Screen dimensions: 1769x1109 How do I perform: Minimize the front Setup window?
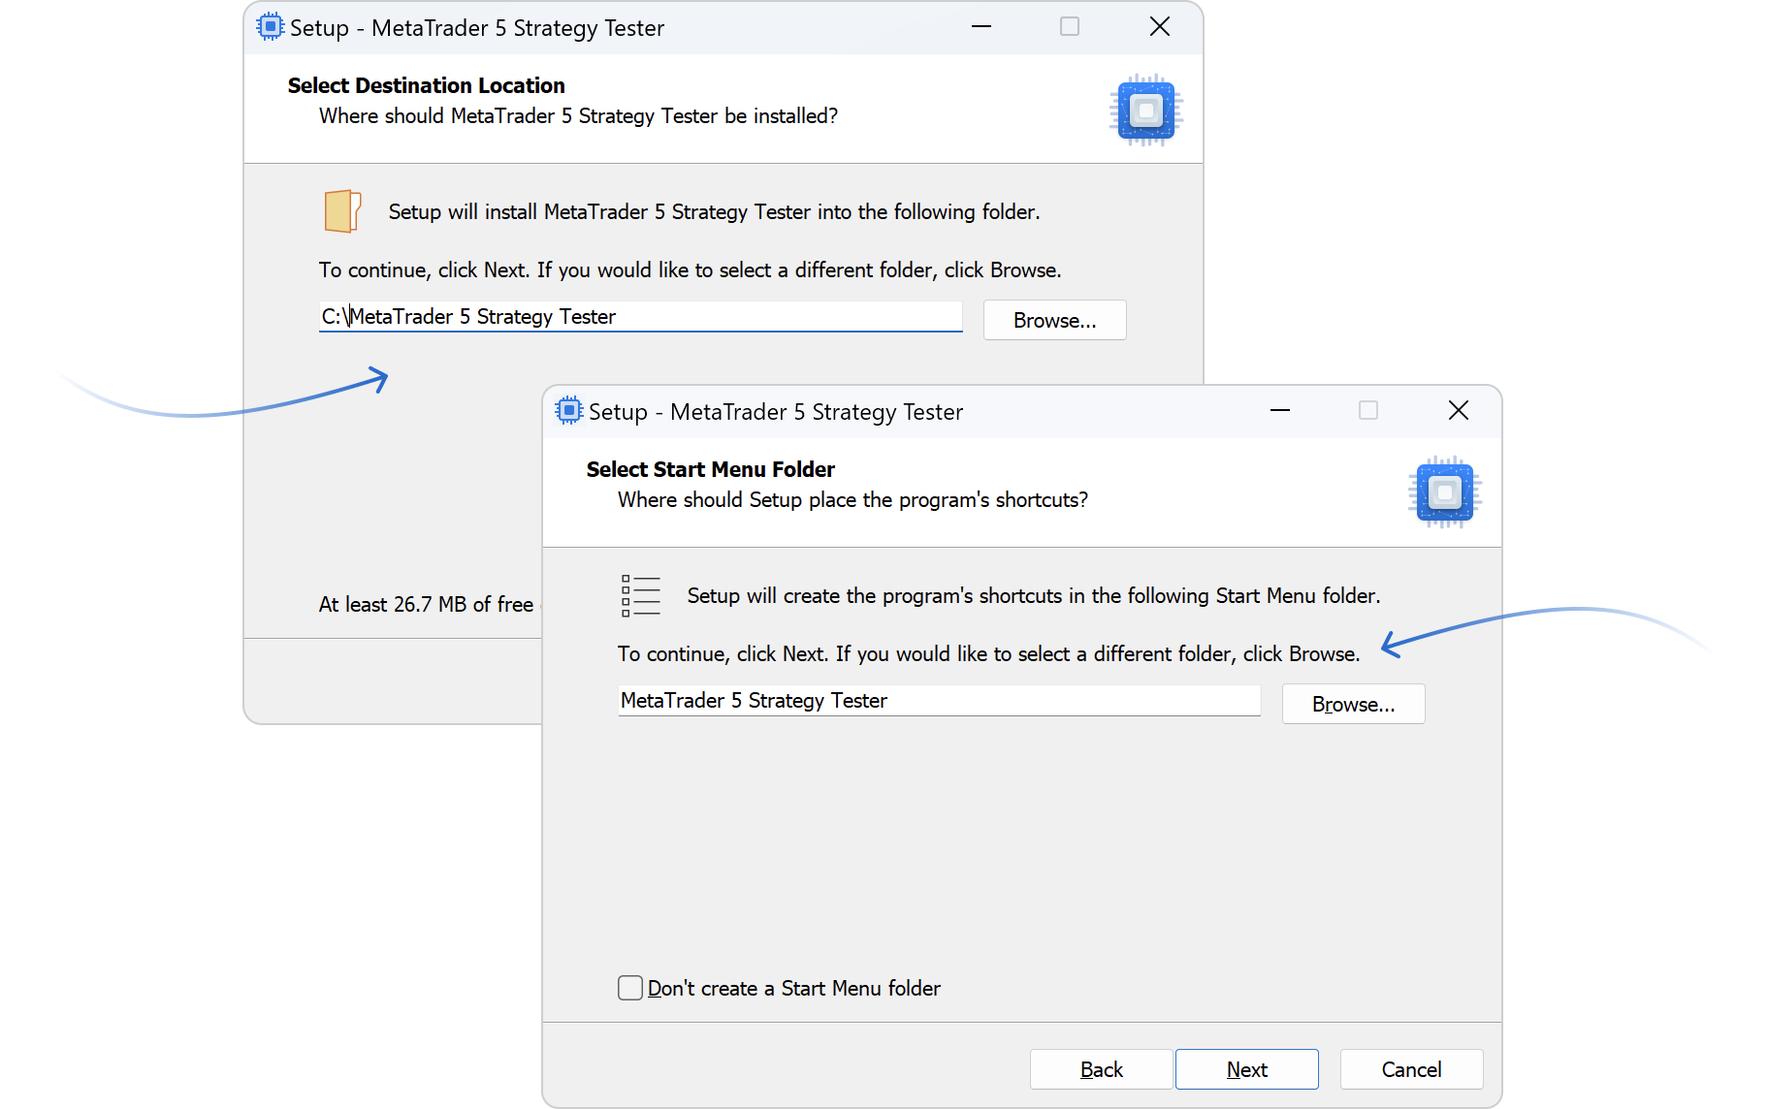click(x=1280, y=410)
